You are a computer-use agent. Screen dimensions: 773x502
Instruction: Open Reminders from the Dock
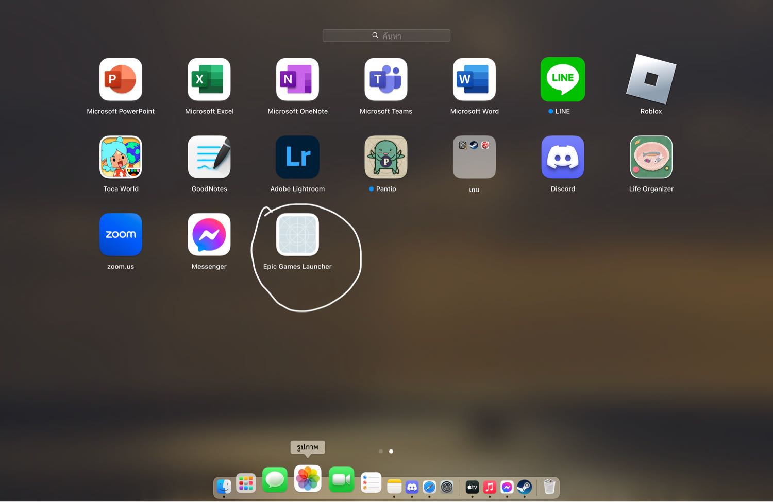371,483
